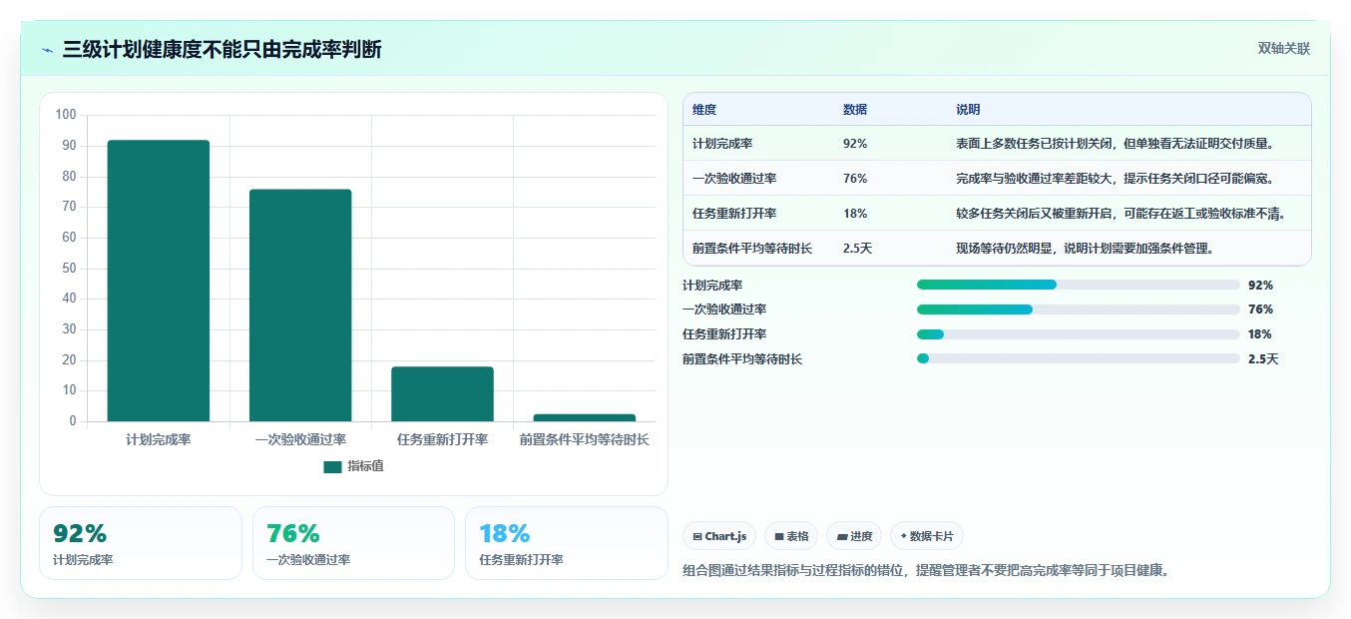Click the y-axis label 100

coord(66,115)
